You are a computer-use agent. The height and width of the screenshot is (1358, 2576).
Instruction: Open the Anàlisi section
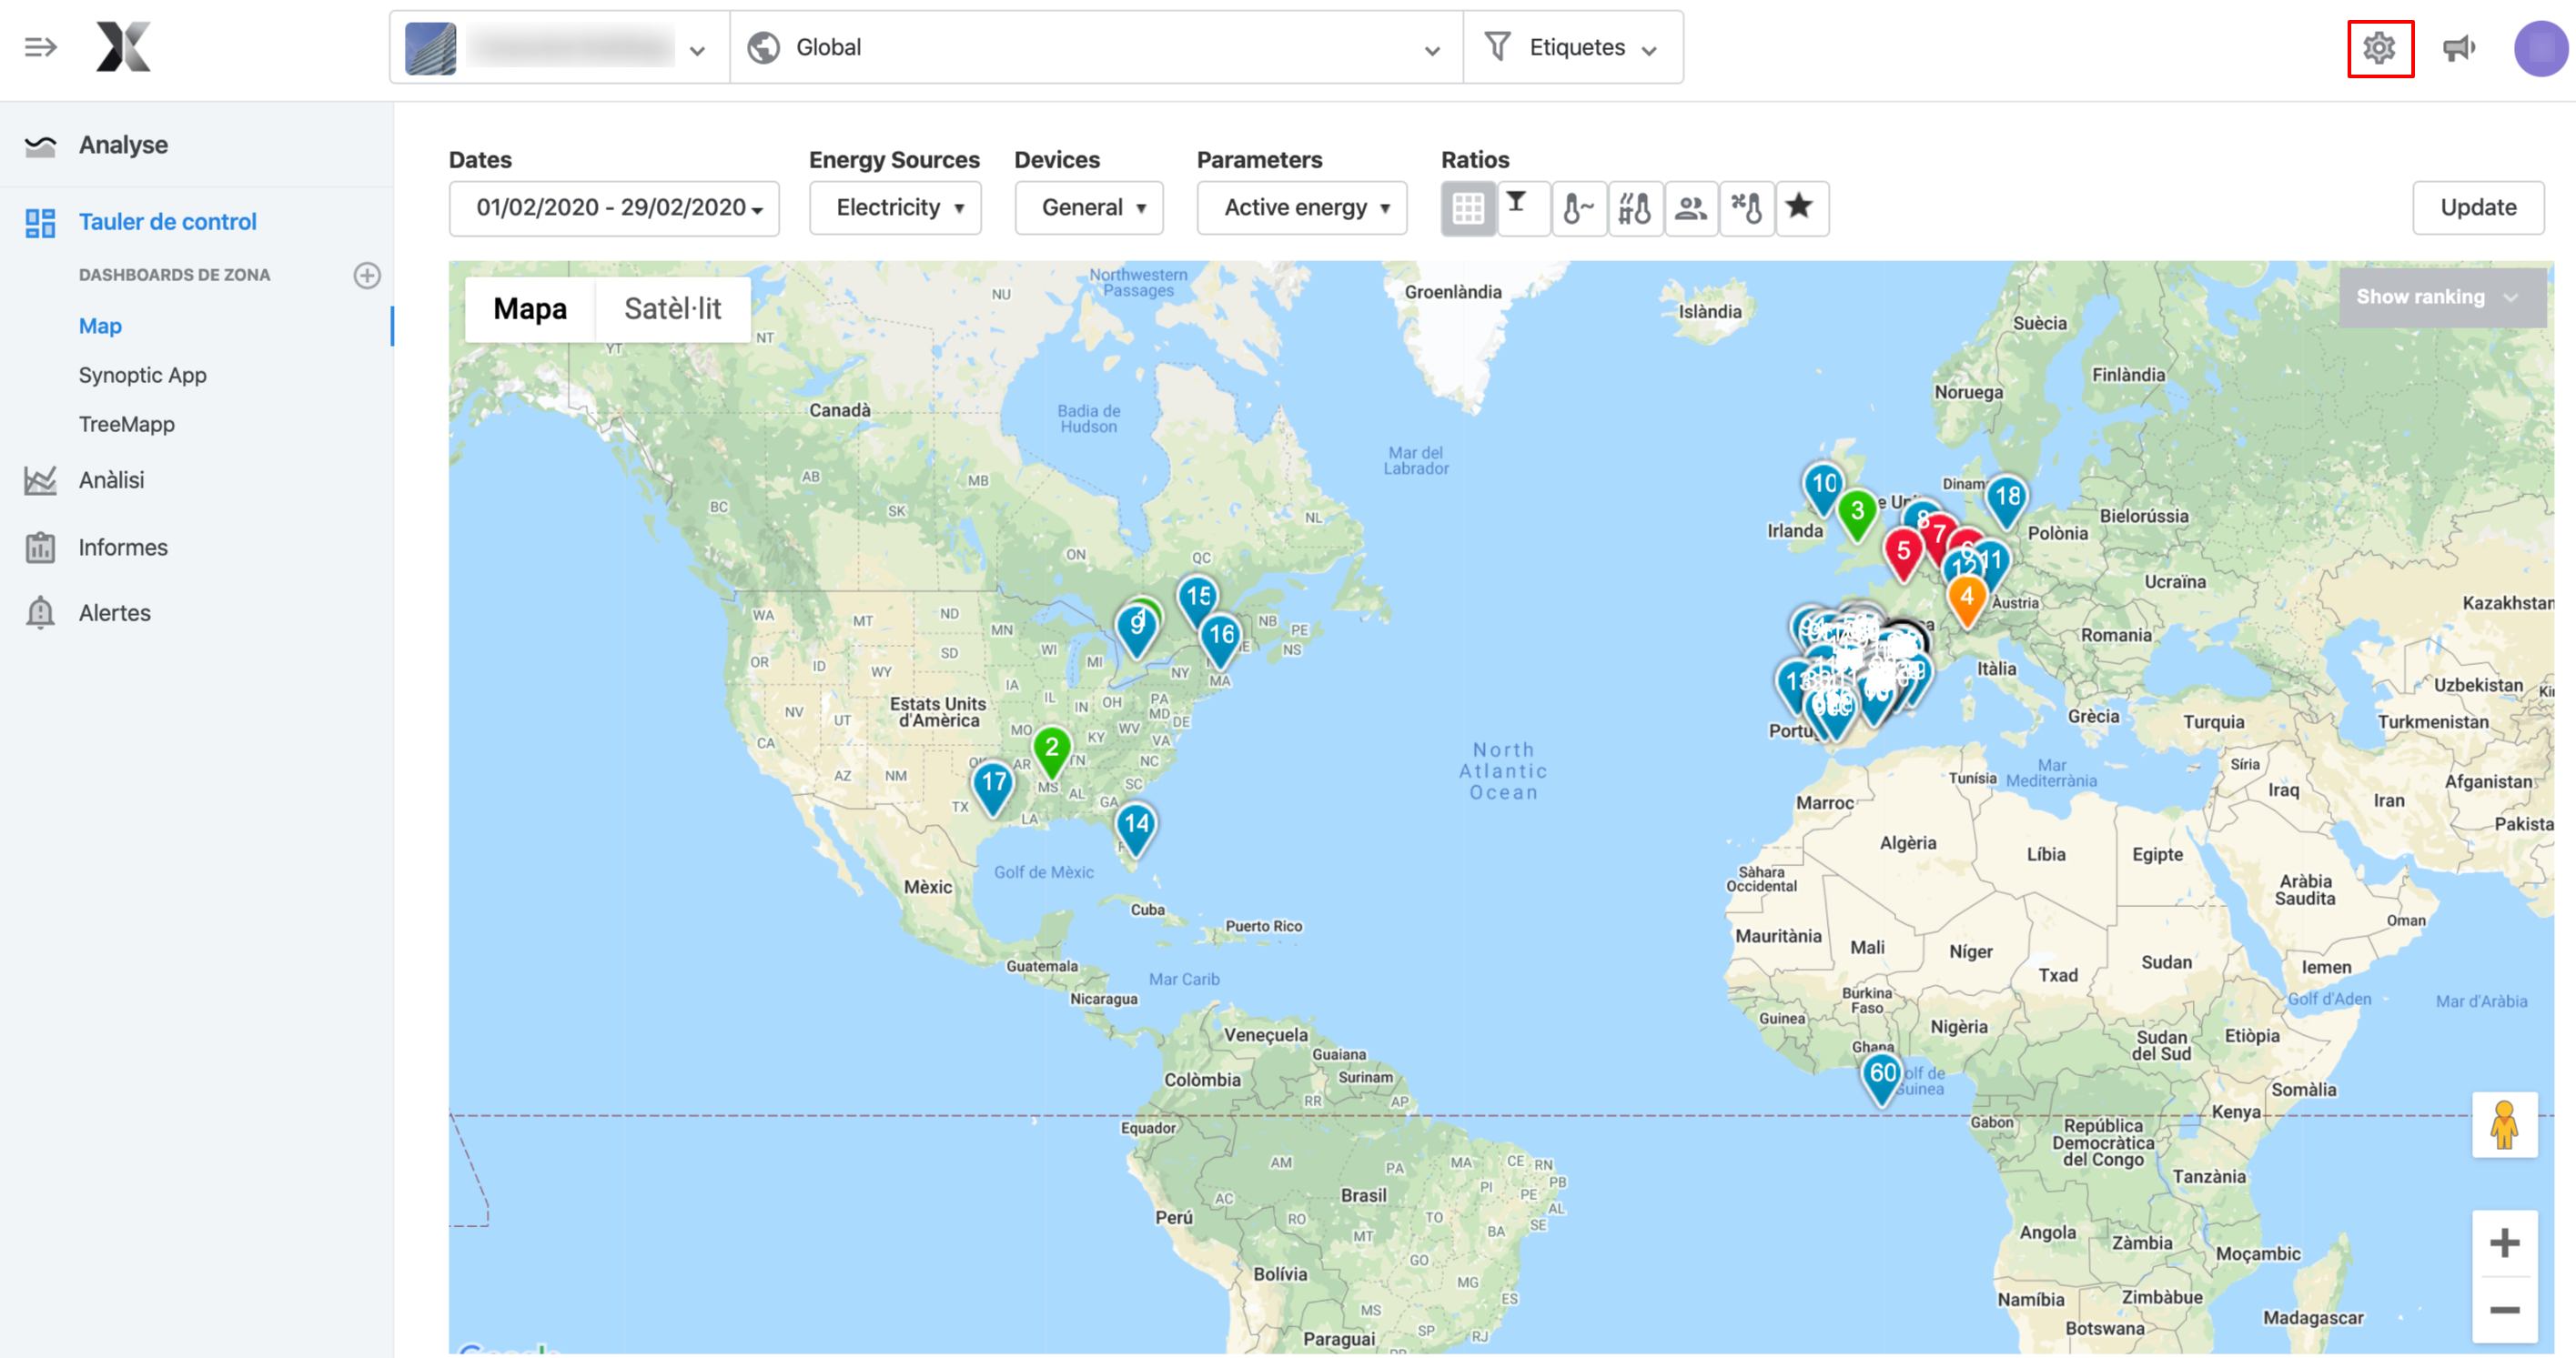(111, 480)
